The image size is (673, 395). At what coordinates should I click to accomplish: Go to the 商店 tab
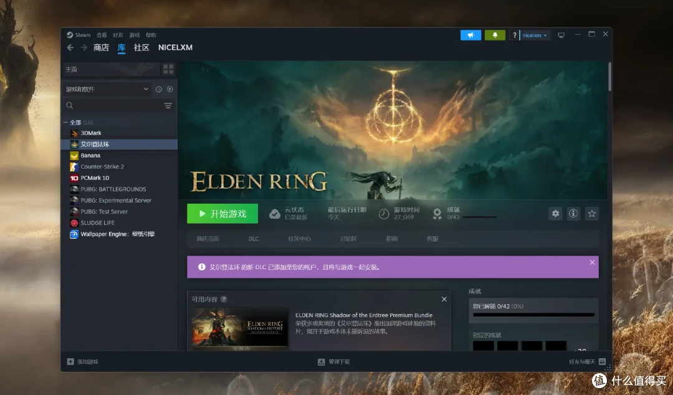point(102,47)
